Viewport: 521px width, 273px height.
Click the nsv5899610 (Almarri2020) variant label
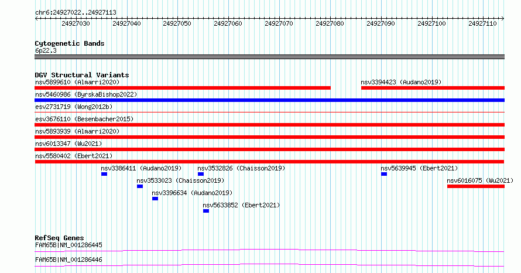(77, 82)
